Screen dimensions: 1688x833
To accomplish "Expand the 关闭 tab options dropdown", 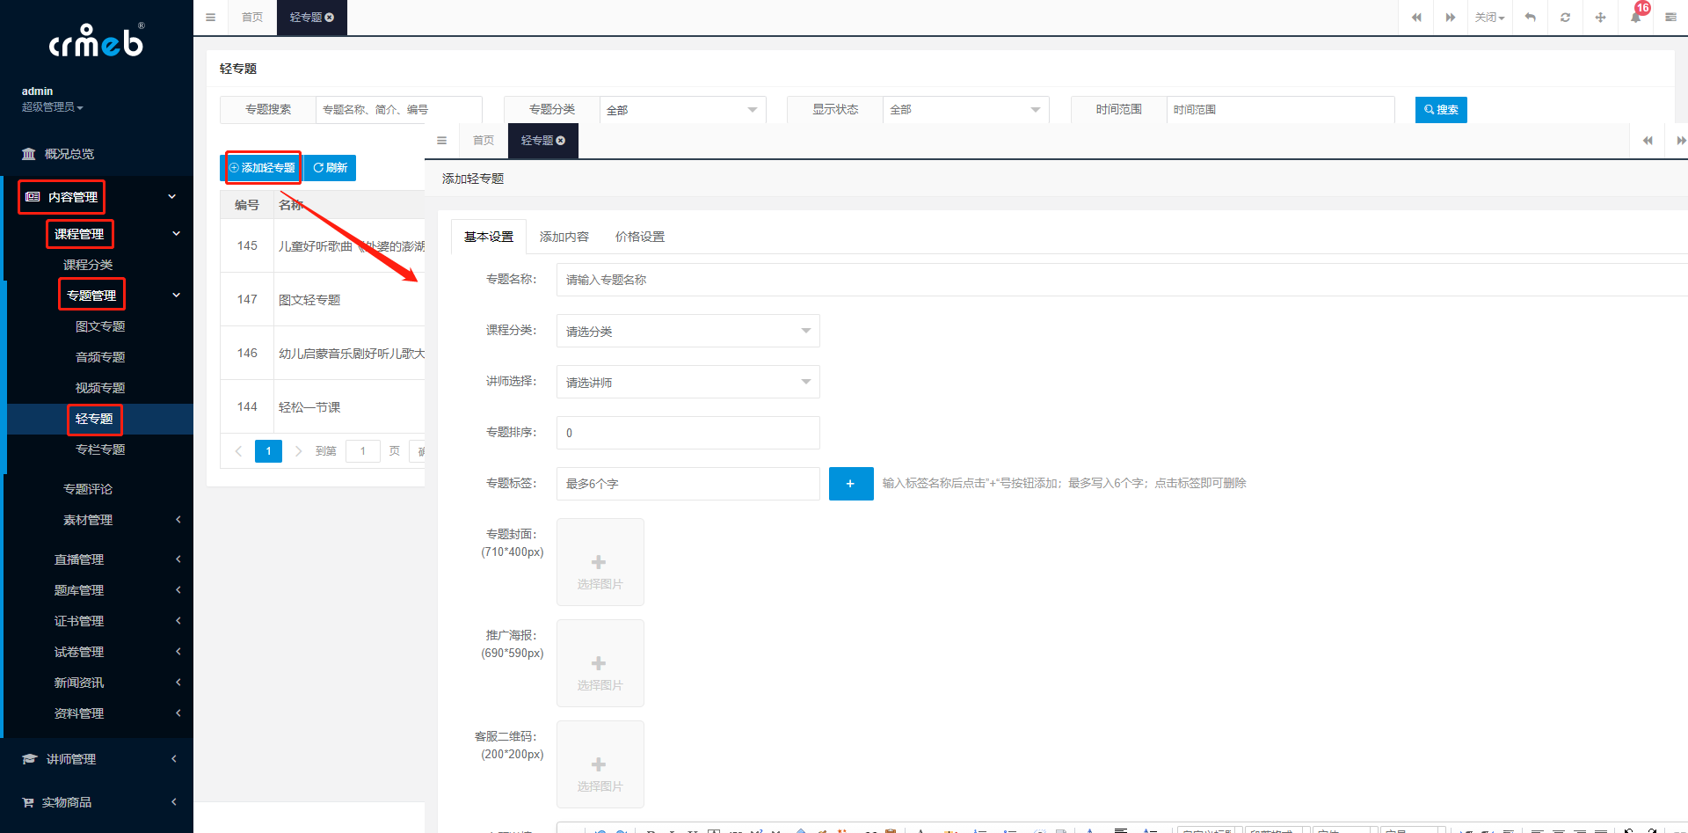I will [x=1489, y=18].
